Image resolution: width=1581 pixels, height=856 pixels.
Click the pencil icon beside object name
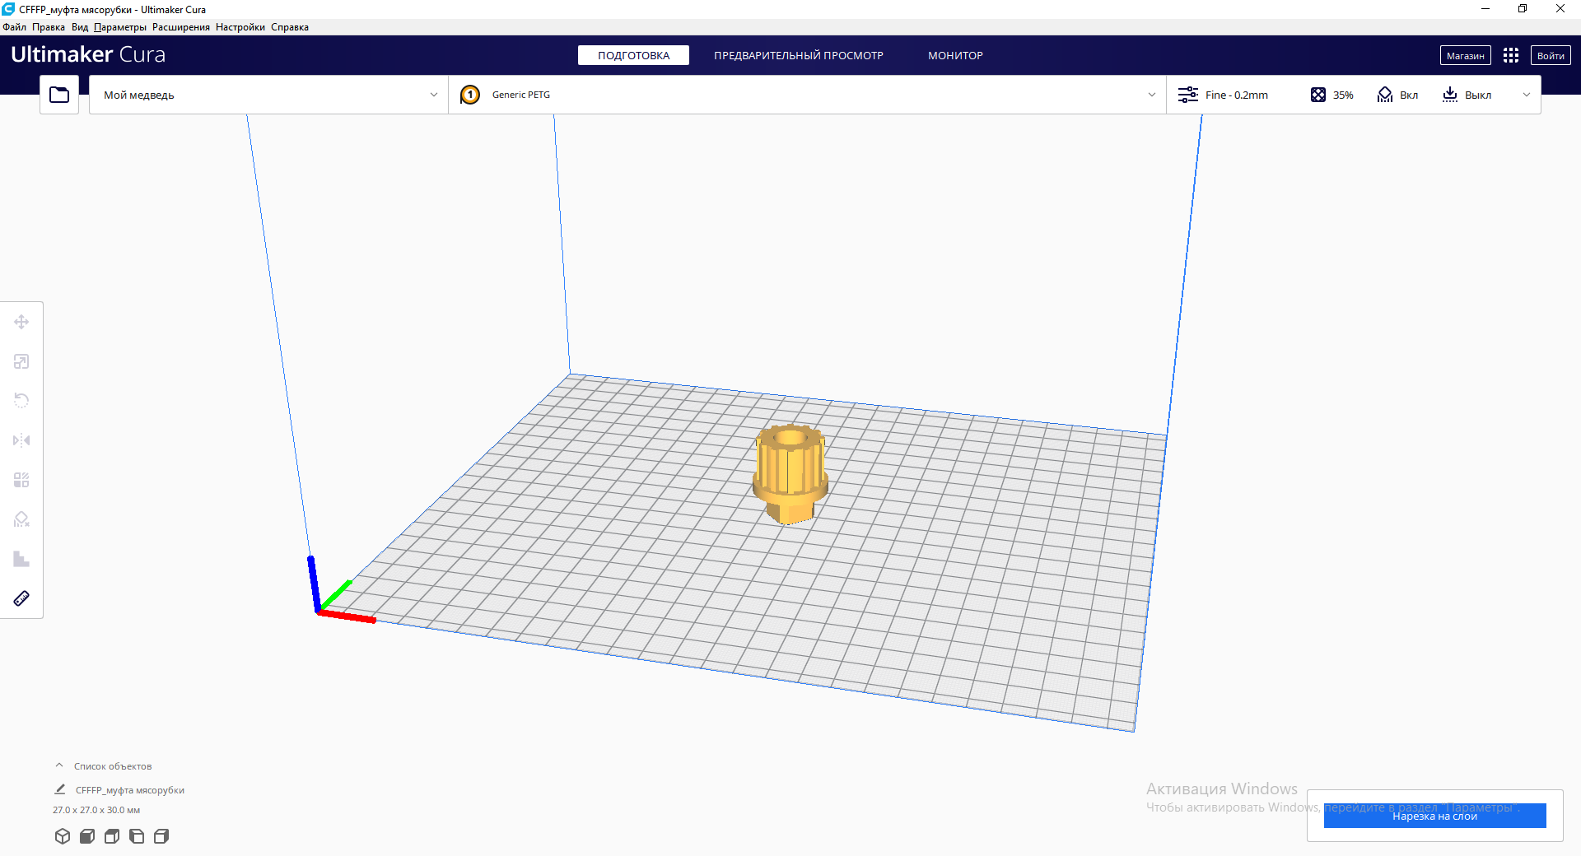pyautogui.click(x=60, y=789)
